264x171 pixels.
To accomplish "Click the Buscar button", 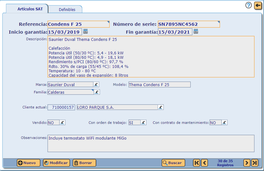I will click(x=173, y=163).
